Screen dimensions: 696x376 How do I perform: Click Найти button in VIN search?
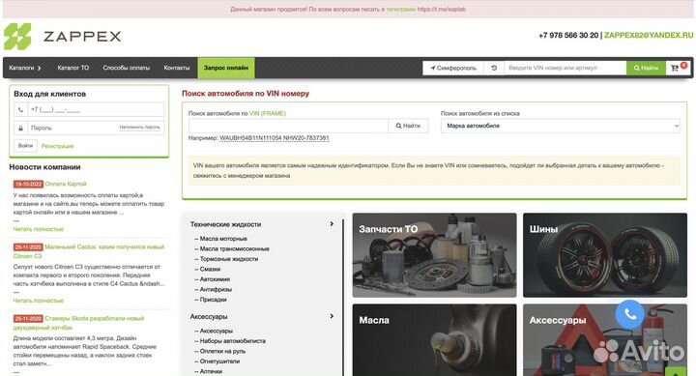click(x=408, y=126)
